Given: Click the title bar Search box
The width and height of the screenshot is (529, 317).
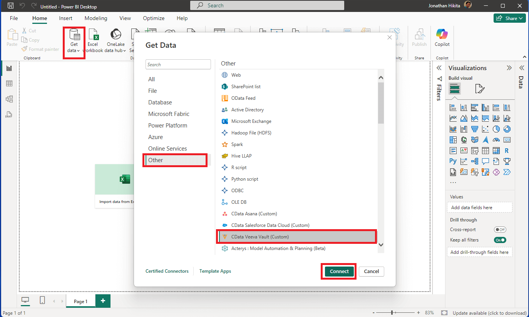Looking at the screenshot, I should (267, 5).
